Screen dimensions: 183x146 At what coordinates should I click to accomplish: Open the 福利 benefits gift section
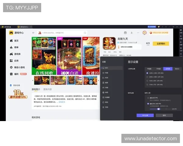18,74
